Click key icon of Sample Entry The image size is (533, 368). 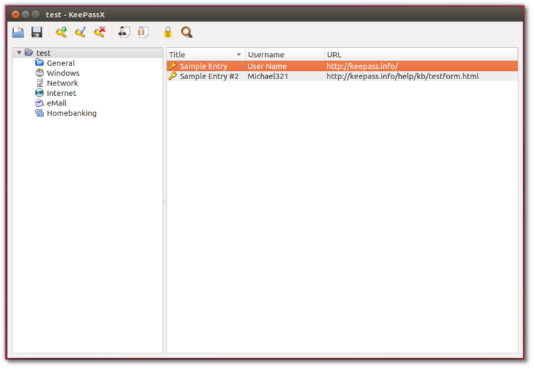173,66
